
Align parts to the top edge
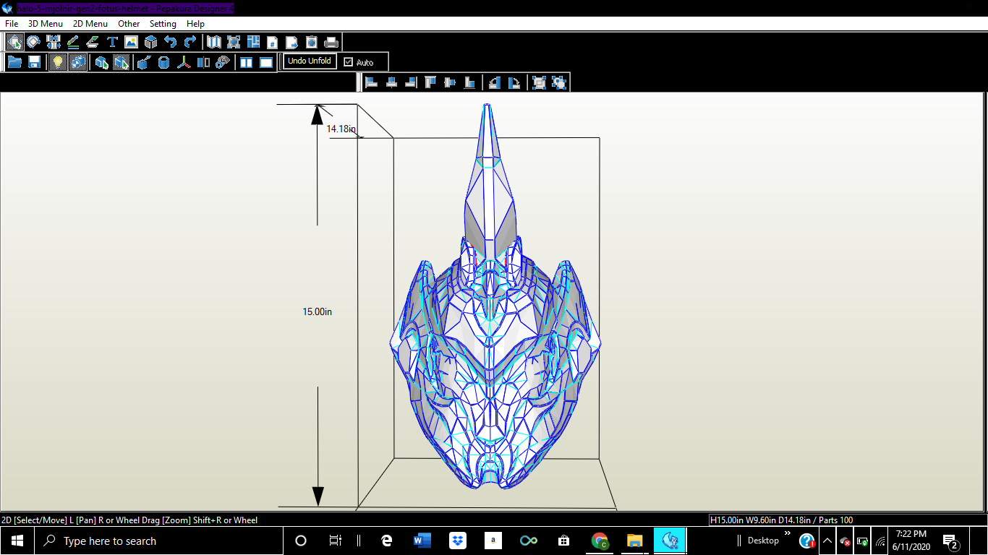tap(430, 82)
